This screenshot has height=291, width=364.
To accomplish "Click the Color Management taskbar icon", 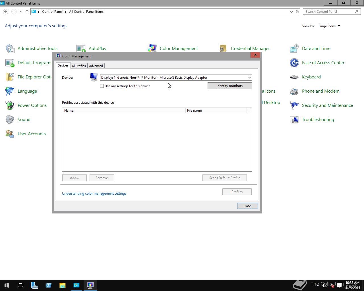I will click(90, 285).
